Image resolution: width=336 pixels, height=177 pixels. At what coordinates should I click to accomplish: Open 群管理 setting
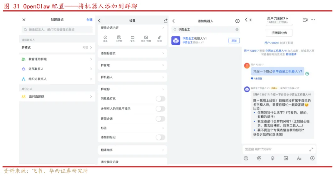[x=133, y=65]
